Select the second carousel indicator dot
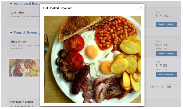183x109 pixels. coord(93,100)
